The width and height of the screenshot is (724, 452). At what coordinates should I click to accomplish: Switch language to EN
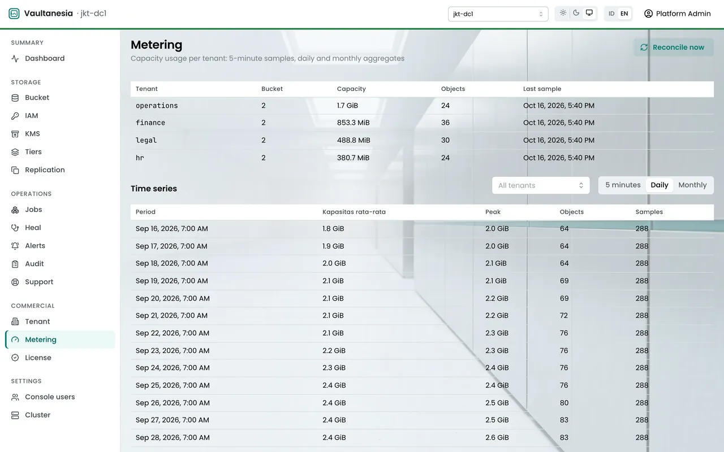pos(624,14)
